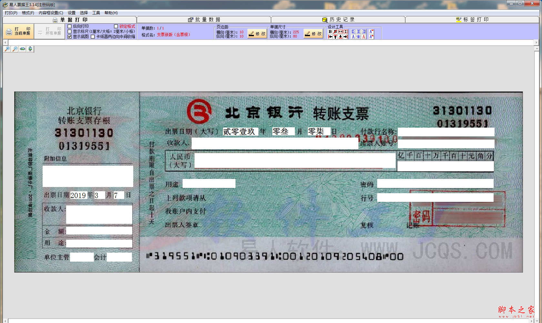Image resolution: width=542 pixels, height=323 pixels.
Task: Click 修改 button for 页边距
Action: (257, 34)
